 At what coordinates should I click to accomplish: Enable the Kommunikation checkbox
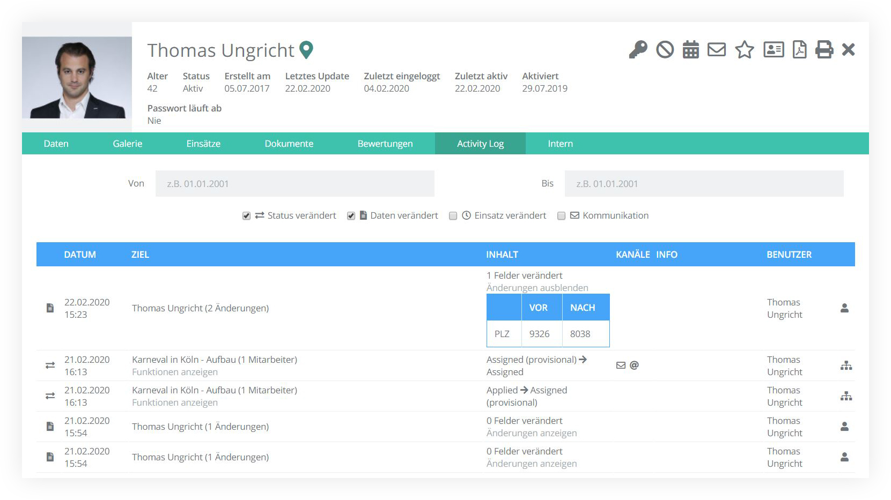tap(561, 216)
